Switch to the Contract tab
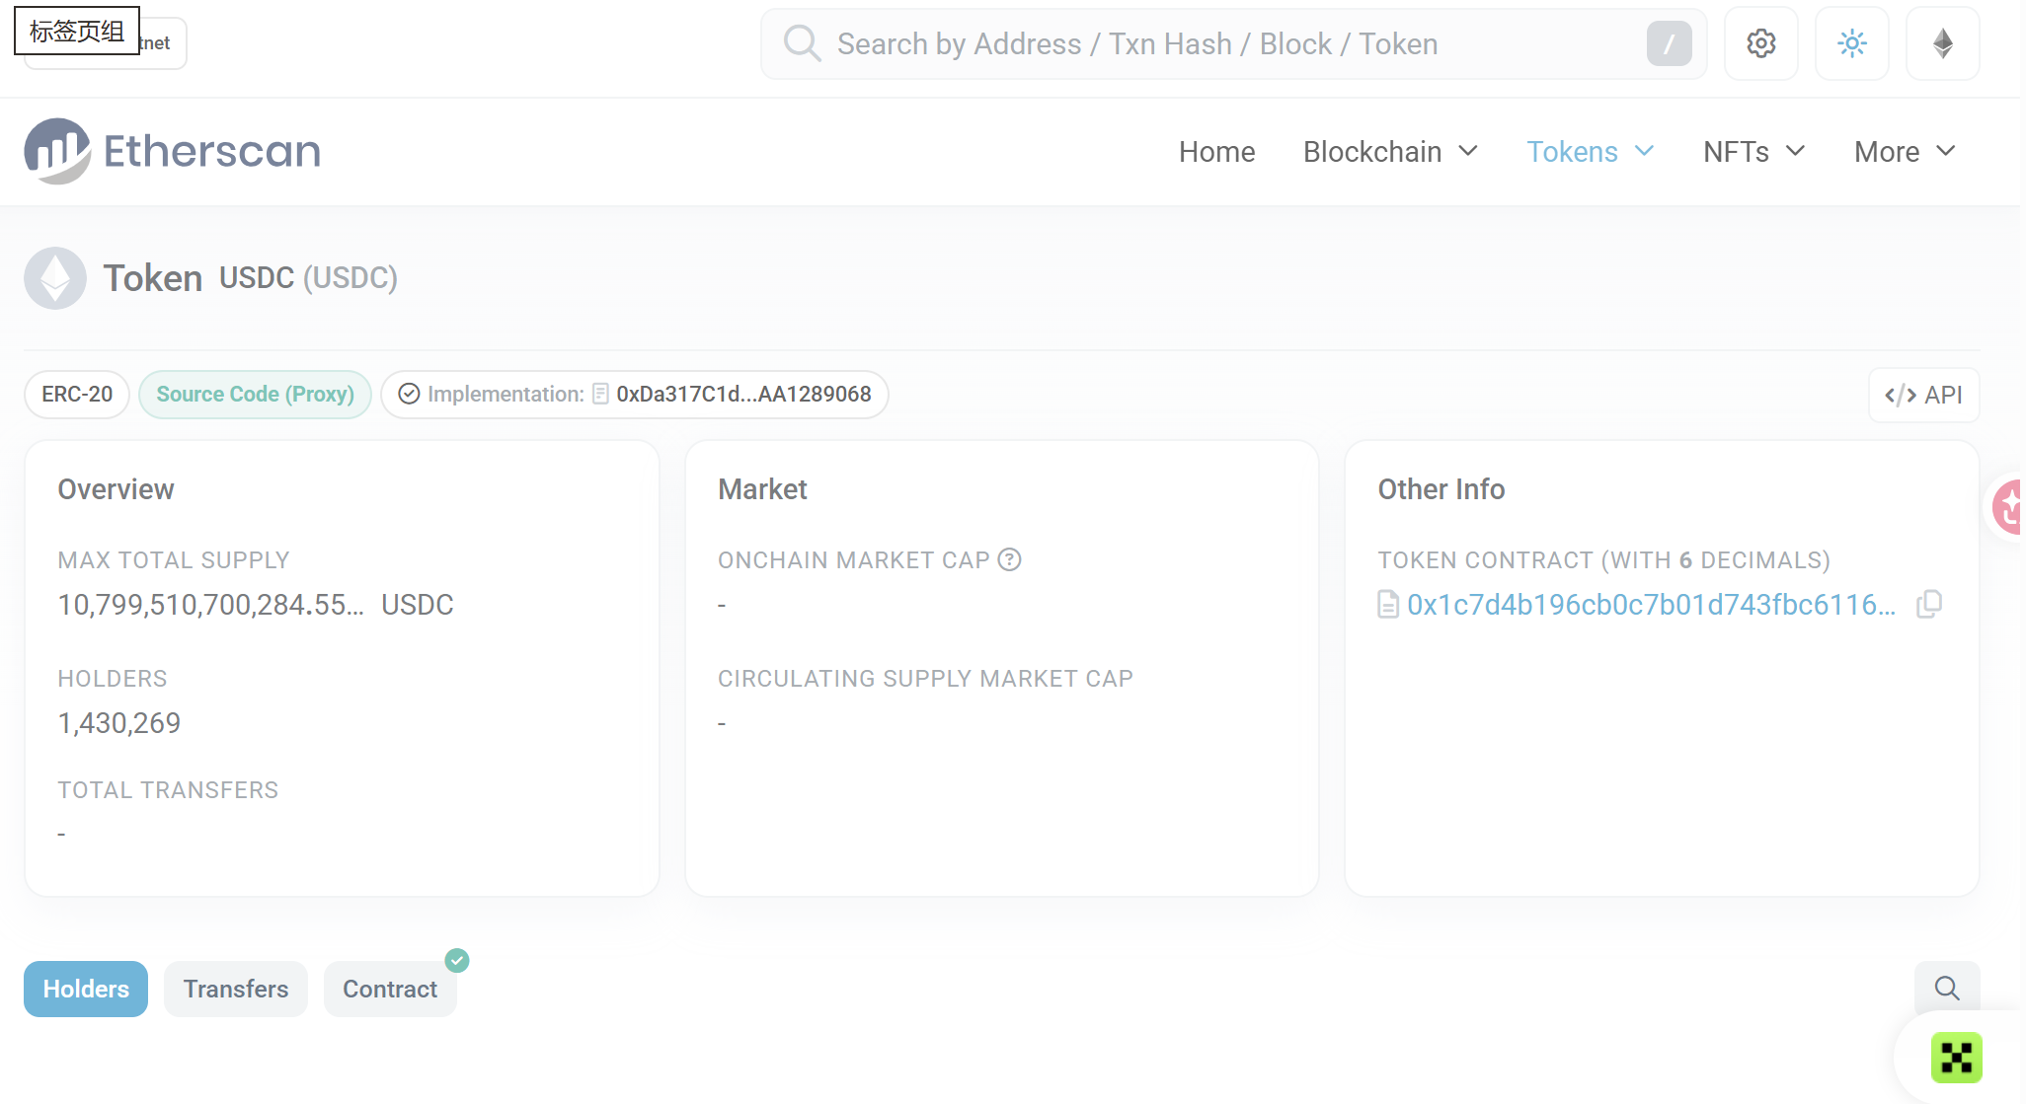 point(390,989)
